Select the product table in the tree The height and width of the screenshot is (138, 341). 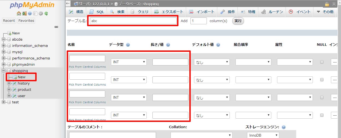24,89
